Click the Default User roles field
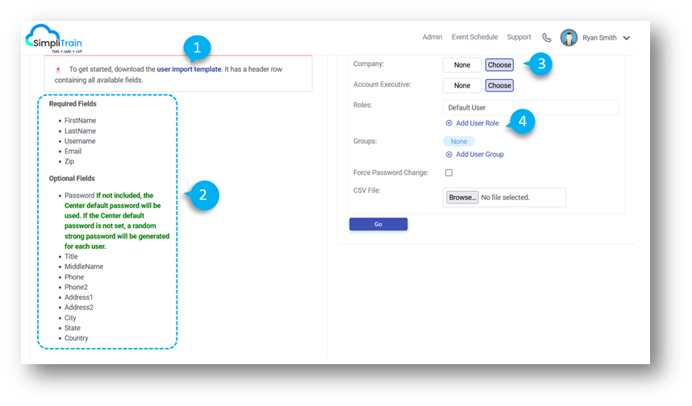The image size is (692, 406). click(x=531, y=108)
